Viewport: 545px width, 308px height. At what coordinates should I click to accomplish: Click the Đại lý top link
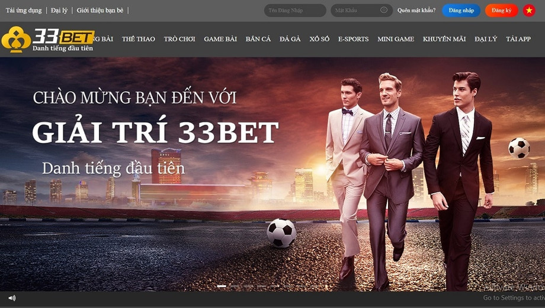59,11
